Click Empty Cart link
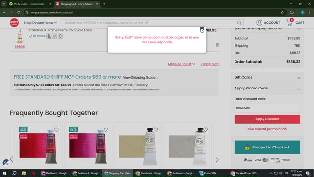This screenshot has width=314, height=177. tap(210, 64)
